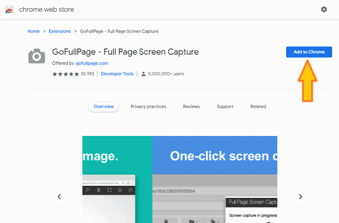Go to the Home breadcrumb link
Screen dimensions: 339x223
coord(33,31)
